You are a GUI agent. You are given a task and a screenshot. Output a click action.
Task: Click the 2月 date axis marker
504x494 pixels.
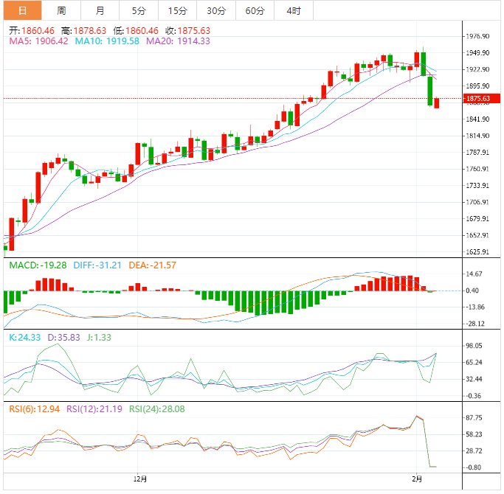pyautogui.click(x=418, y=479)
